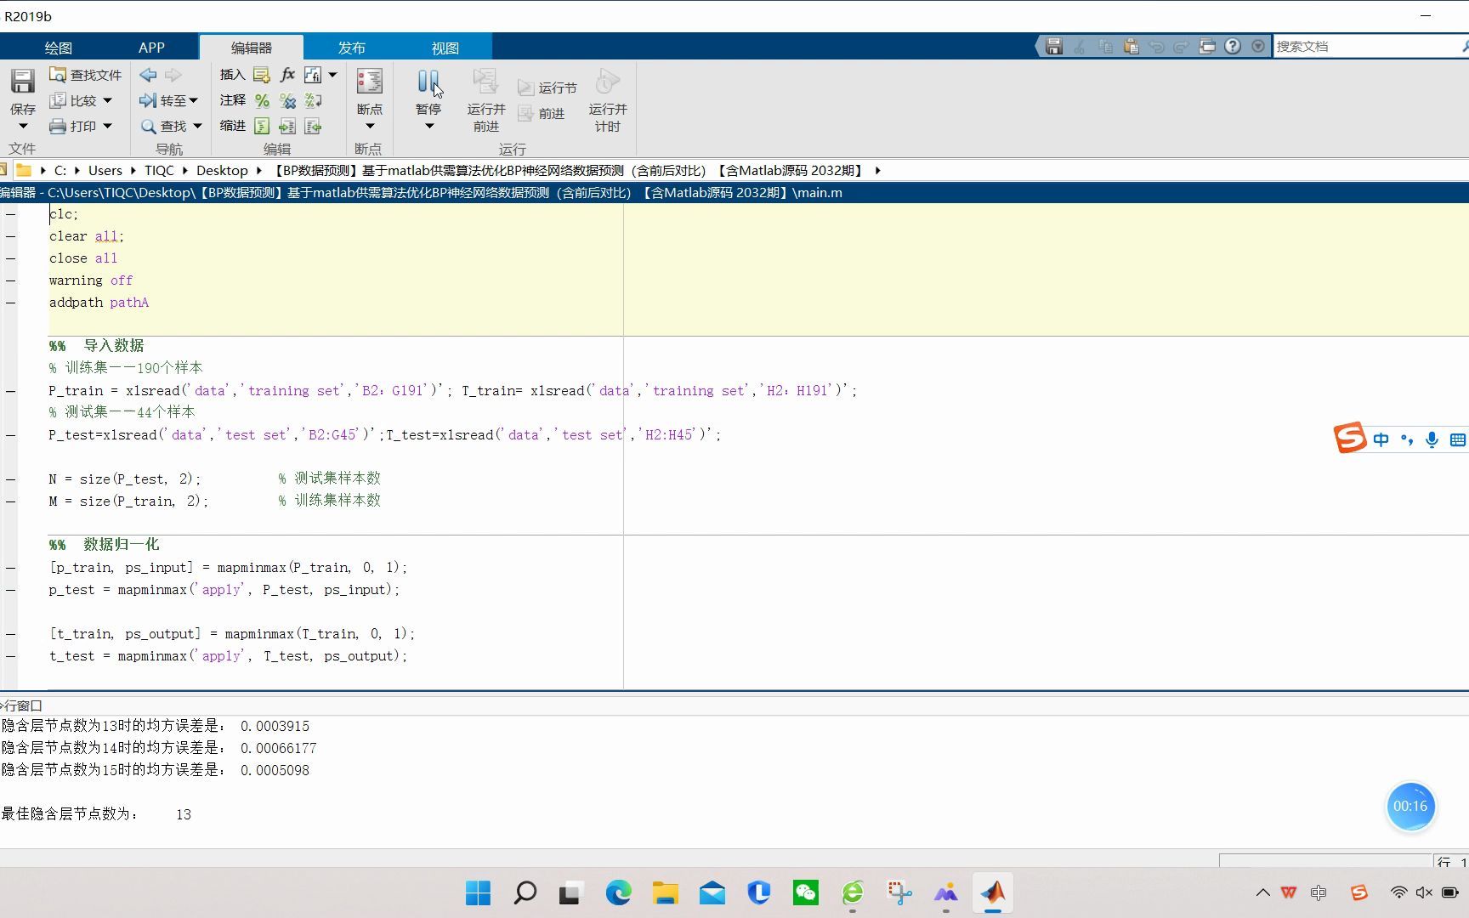Open the quick-access toolbar options arrow
The height and width of the screenshot is (918, 1469).
pos(1258,47)
